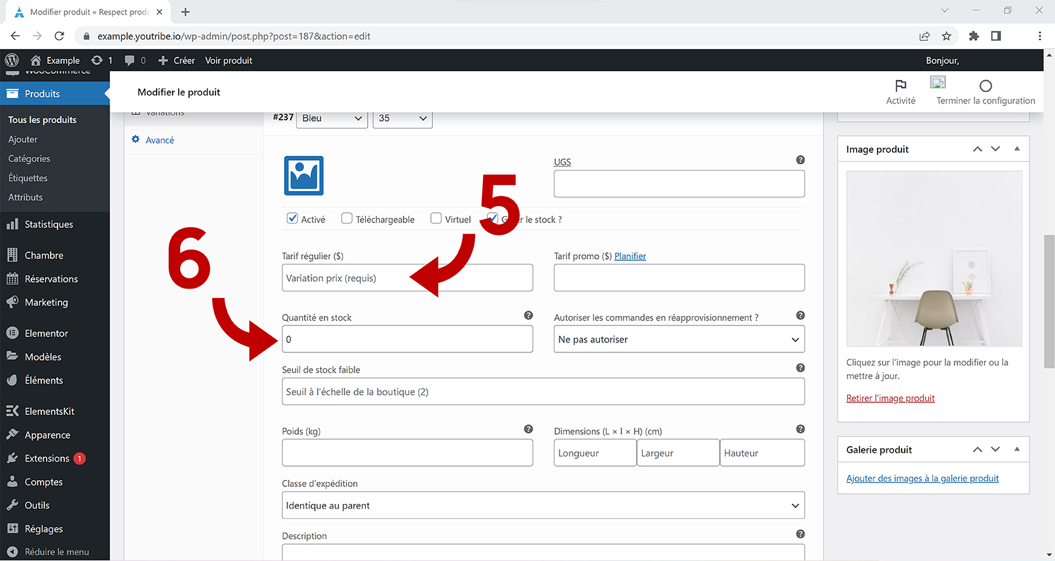
Task: Select the Avancé product data tab
Action: click(x=159, y=140)
